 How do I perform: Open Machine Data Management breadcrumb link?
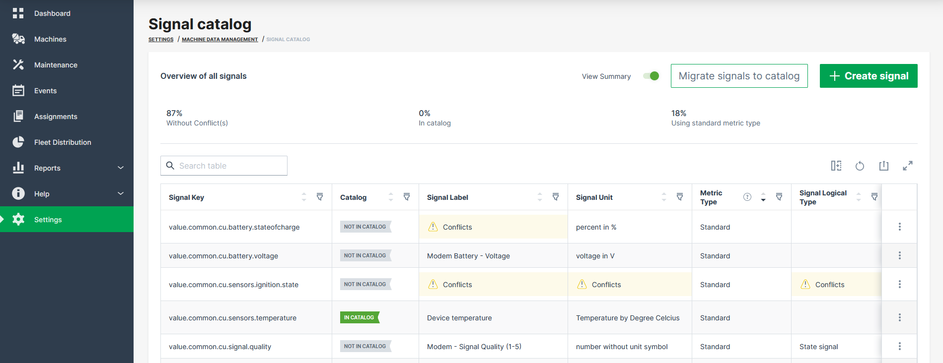(x=219, y=39)
